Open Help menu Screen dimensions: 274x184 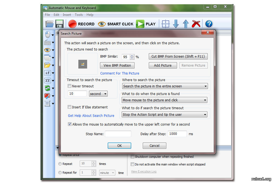[x=90, y=15]
